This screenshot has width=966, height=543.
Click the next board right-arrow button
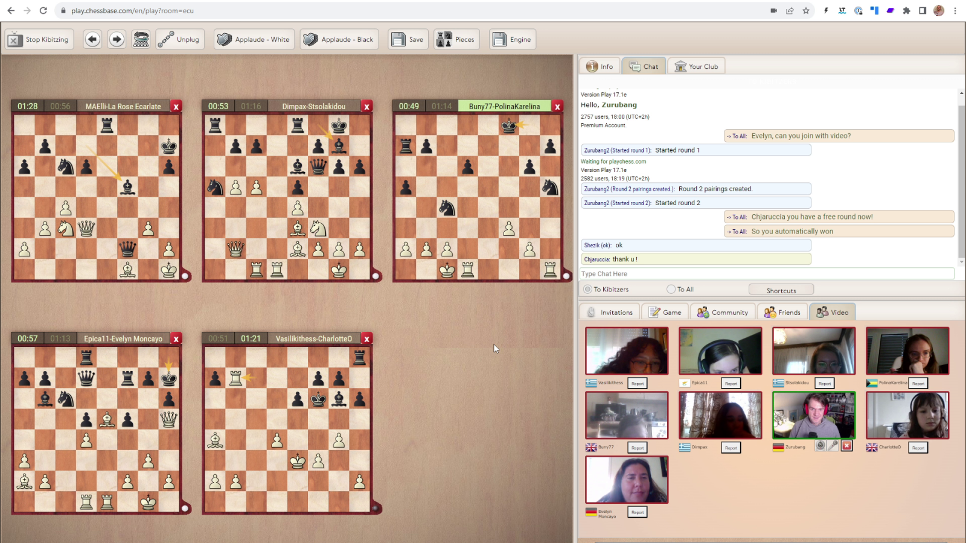coord(117,39)
